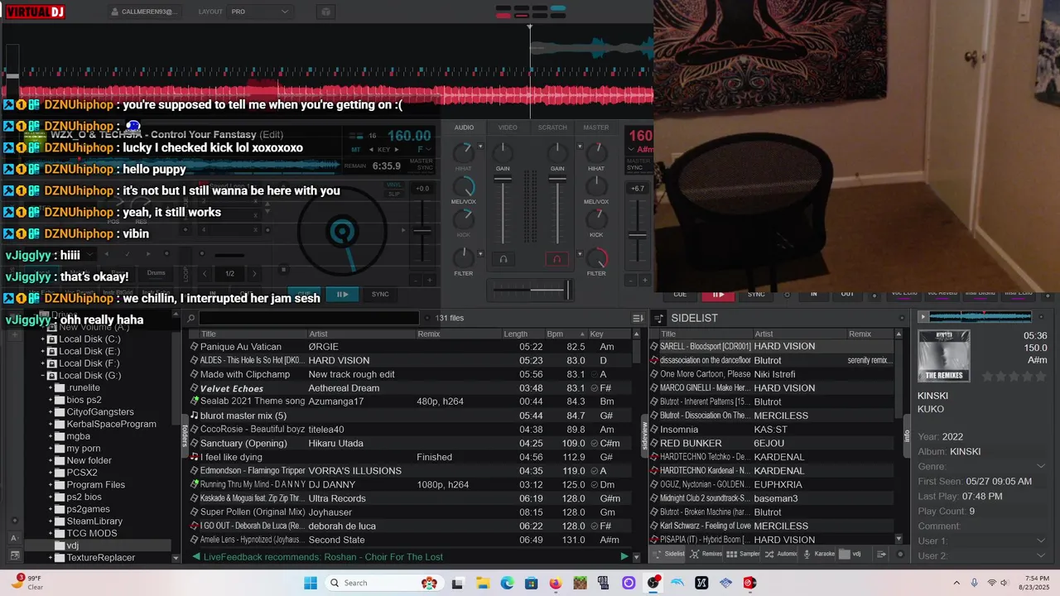The height and width of the screenshot is (596, 1060).
Task: Toggle left deck play/pause button
Action: [x=341, y=294]
